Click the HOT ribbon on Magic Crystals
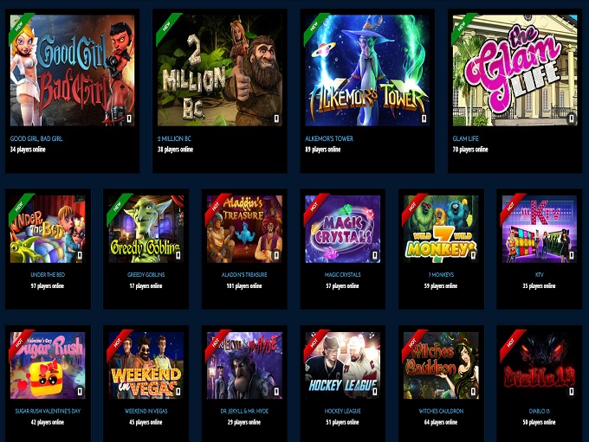 click(x=316, y=208)
